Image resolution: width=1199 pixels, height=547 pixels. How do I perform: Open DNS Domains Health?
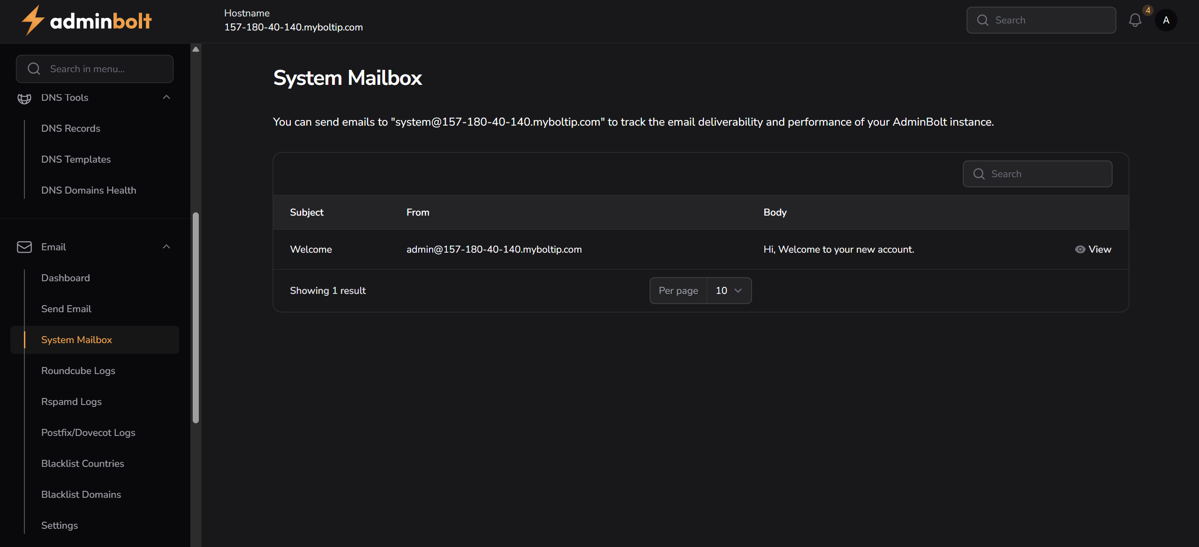[89, 190]
